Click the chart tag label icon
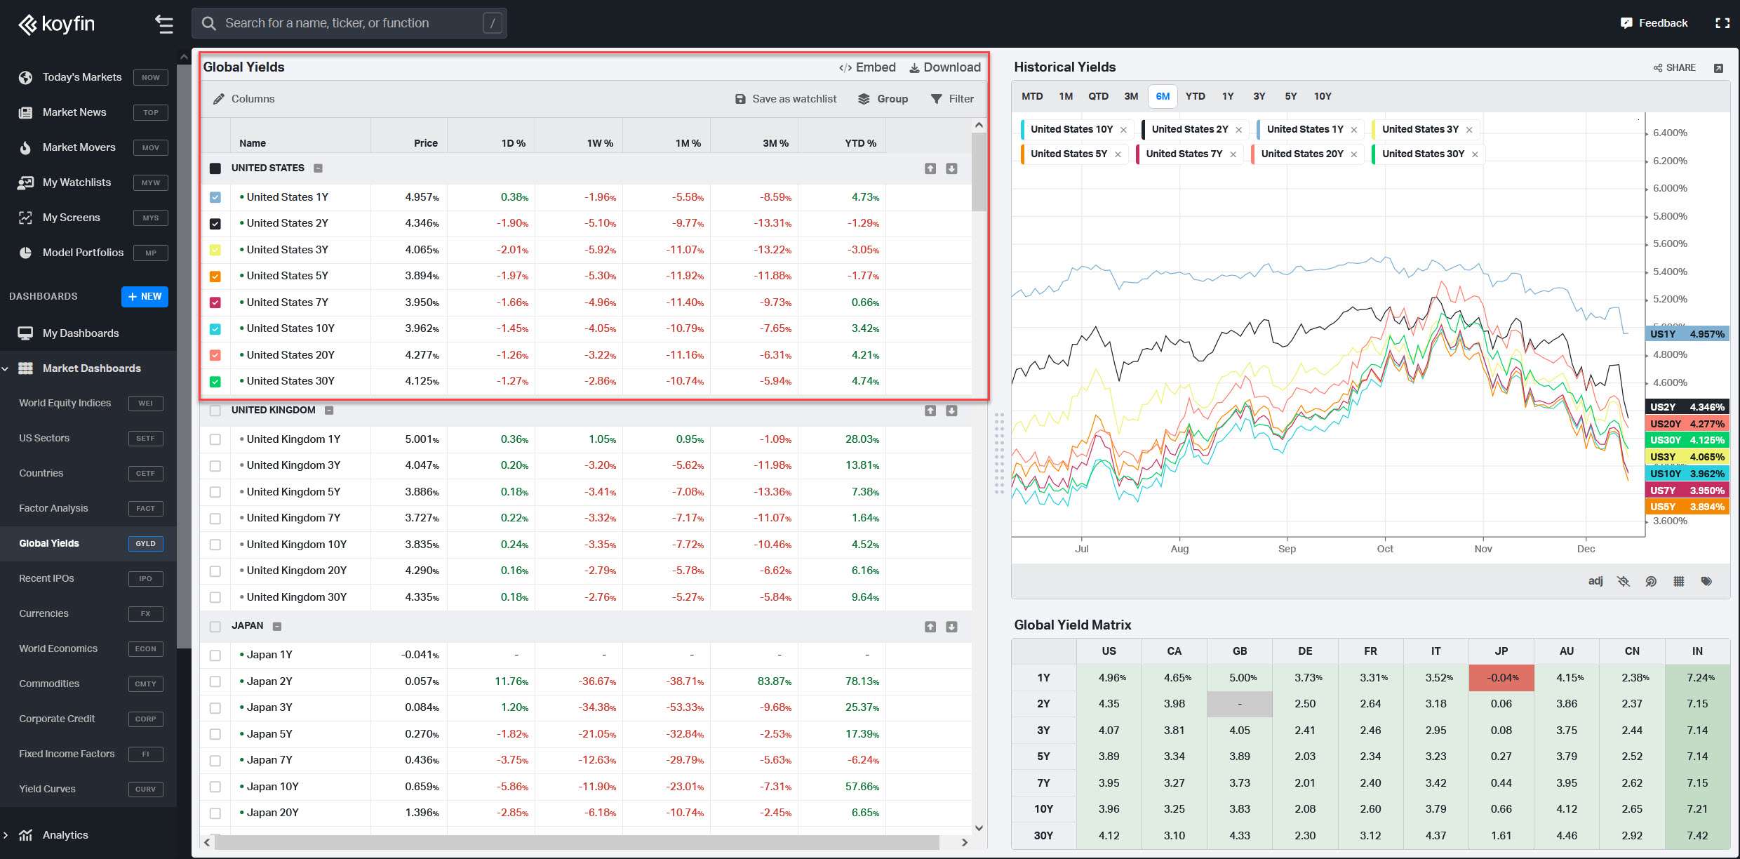The width and height of the screenshot is (1740, 859). click(1707, 581)
